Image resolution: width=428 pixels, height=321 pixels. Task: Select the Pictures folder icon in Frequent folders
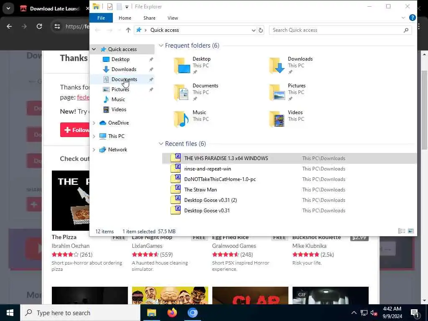pyautogui.click(x=277, y=92)
